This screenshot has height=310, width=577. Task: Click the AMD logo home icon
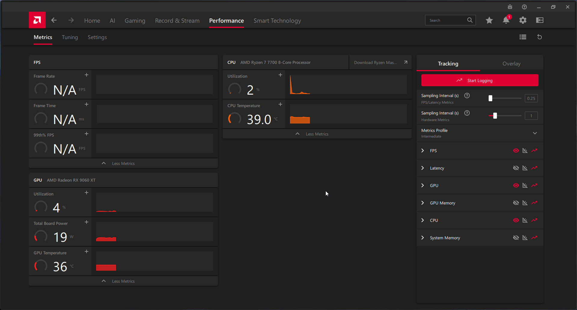pos(37,20)
